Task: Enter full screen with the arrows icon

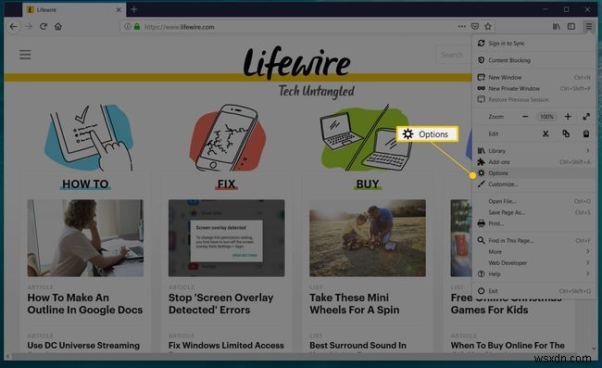Action: coord(586,117)
